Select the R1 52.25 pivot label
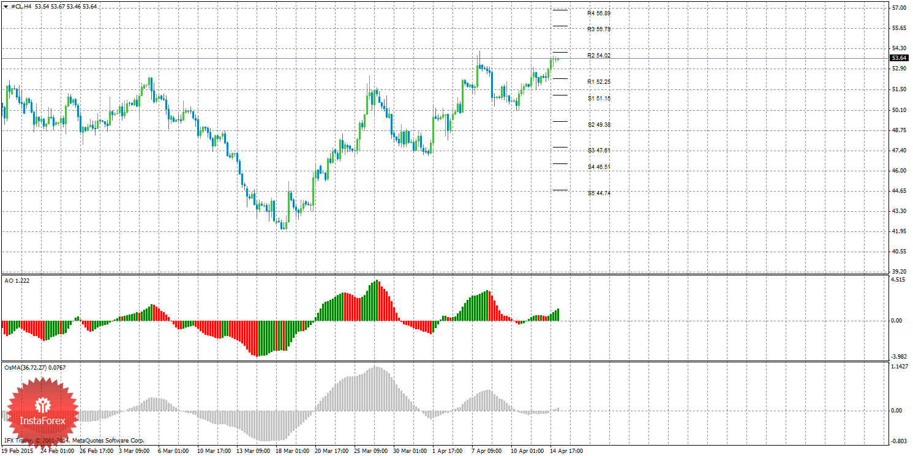 599,81
